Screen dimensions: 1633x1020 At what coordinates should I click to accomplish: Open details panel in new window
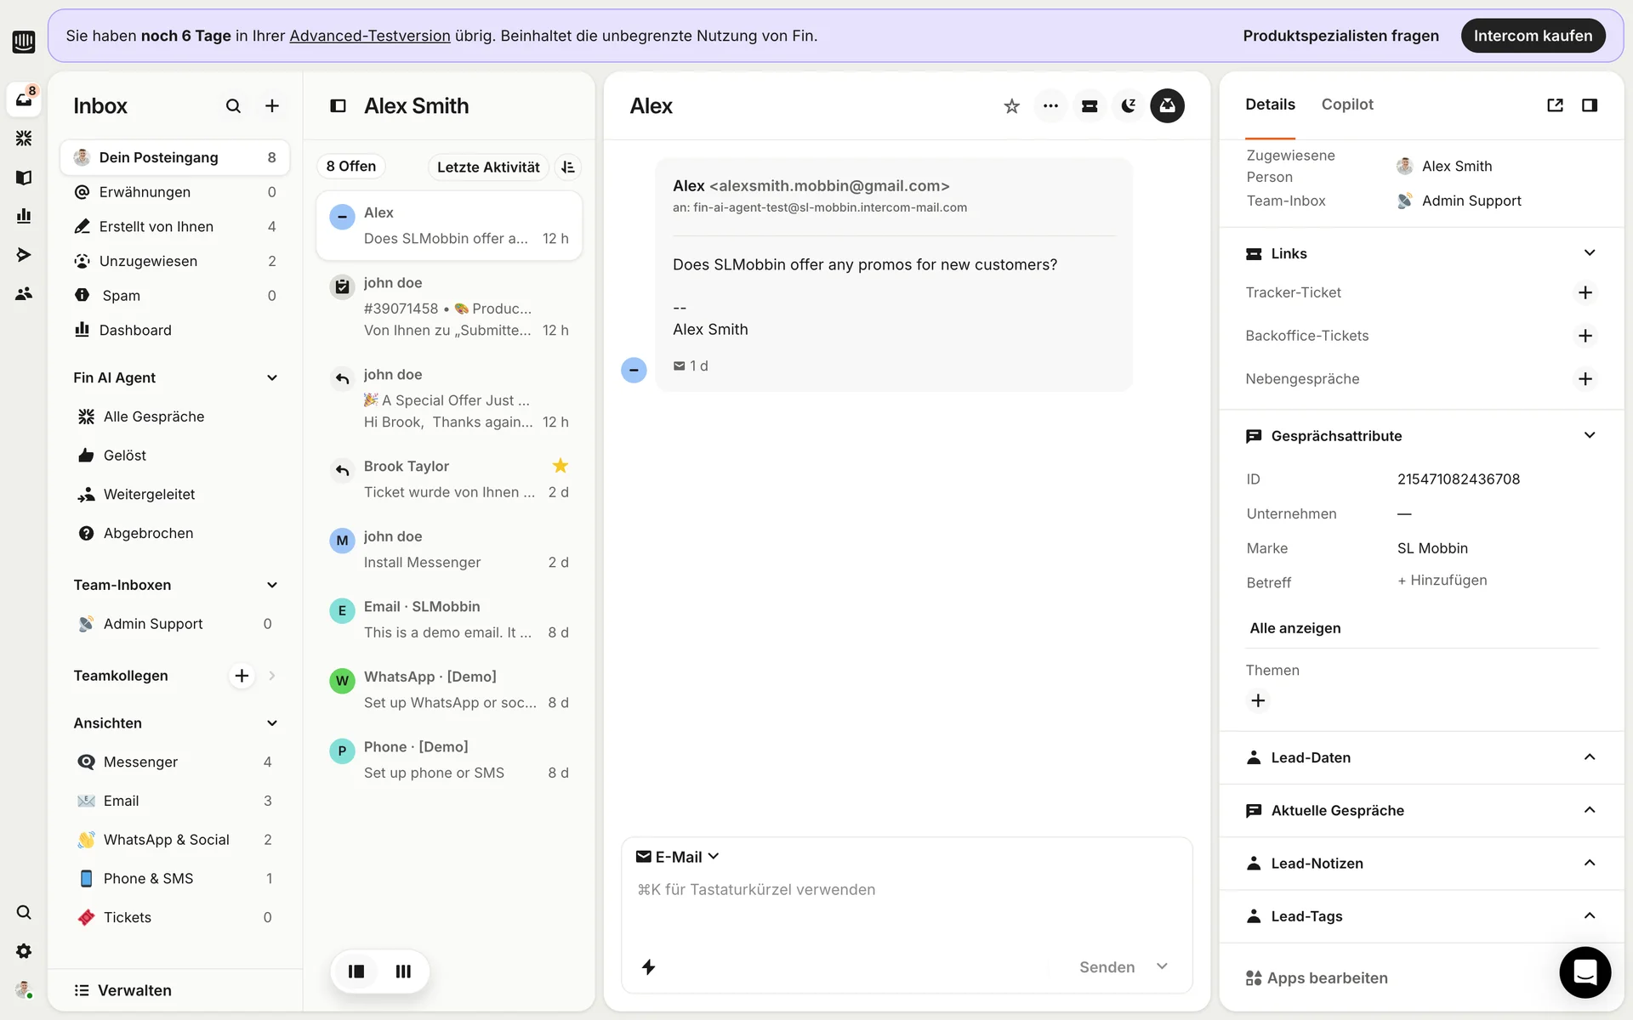click(x=1555, y=105)
